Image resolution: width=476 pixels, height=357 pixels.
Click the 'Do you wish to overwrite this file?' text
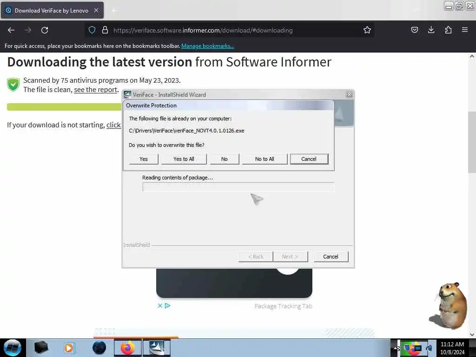[x=166, y=145]
